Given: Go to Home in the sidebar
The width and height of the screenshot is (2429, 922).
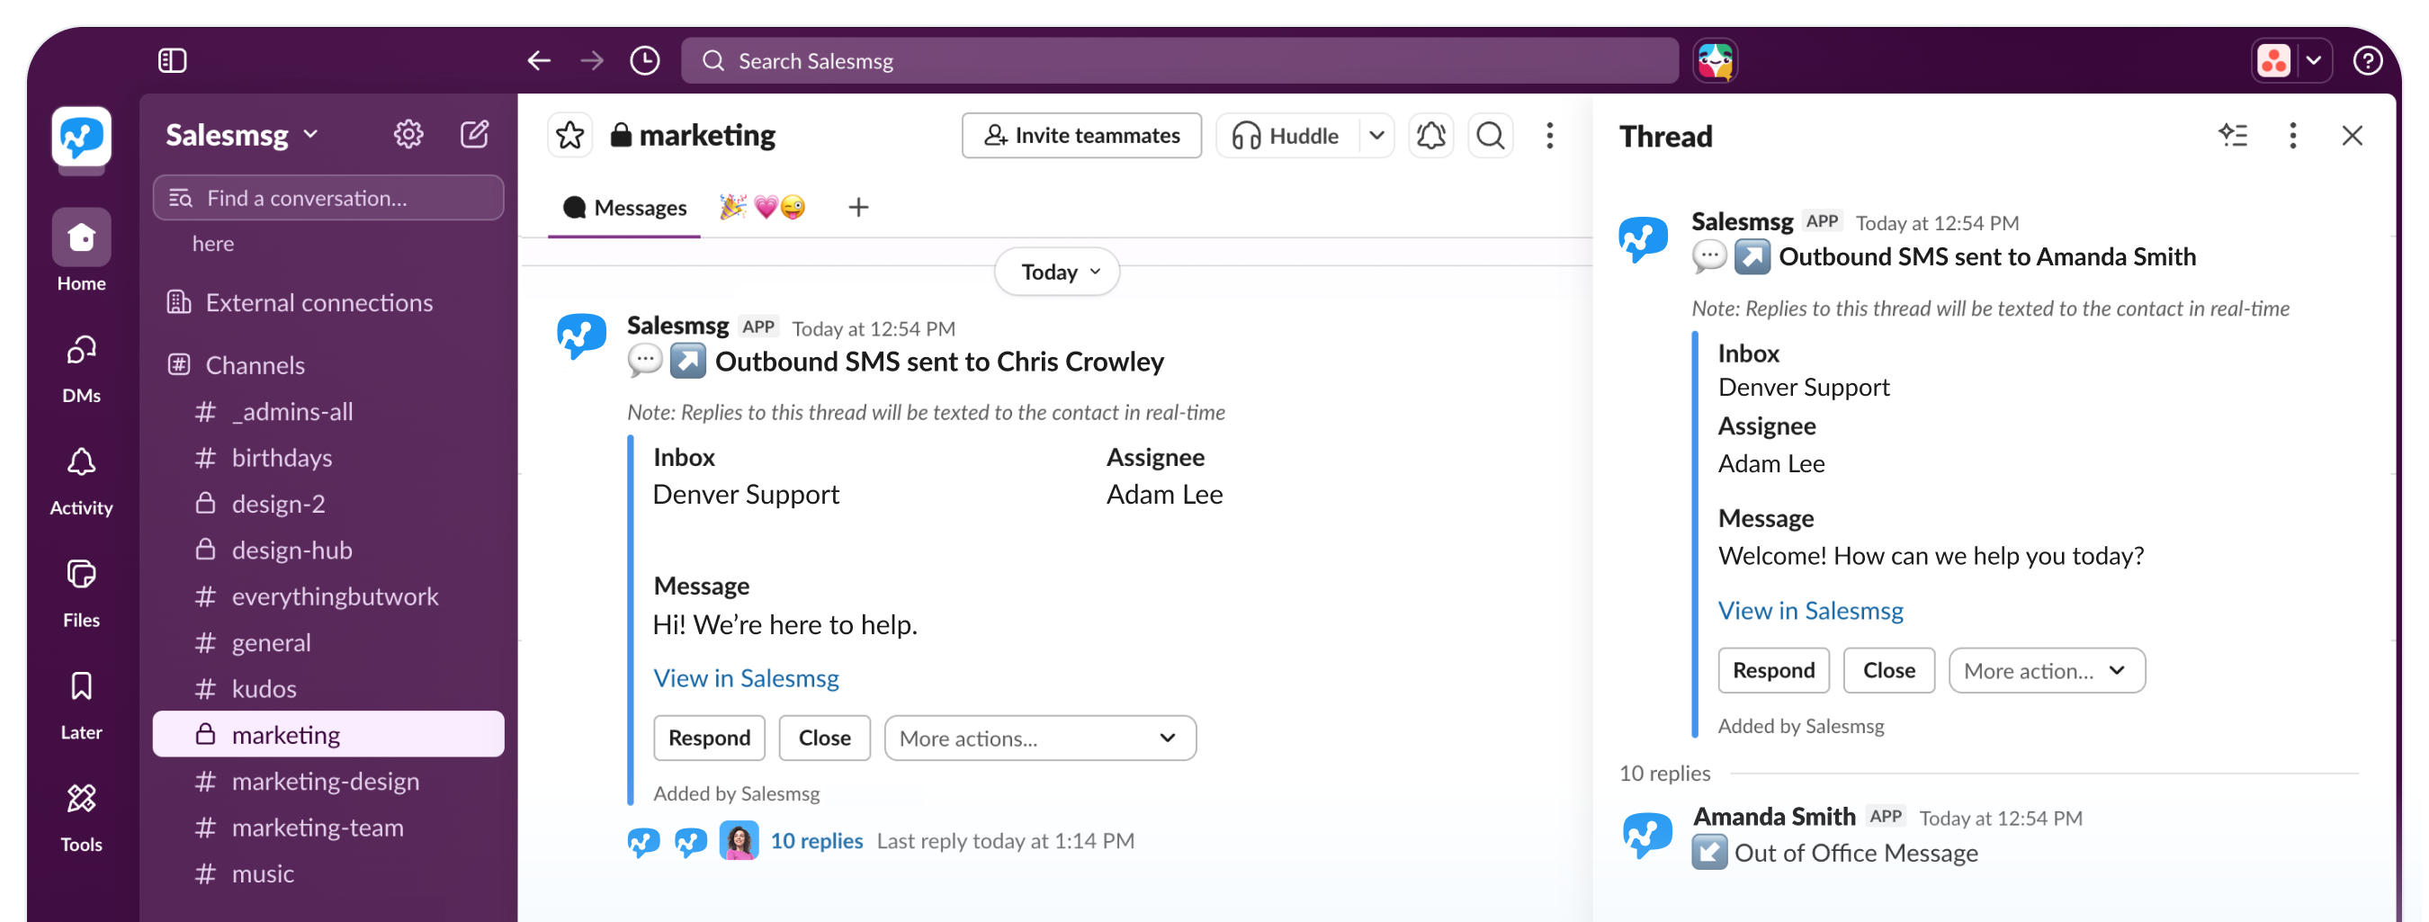Looking at the screenshot, I should point(81,252).
